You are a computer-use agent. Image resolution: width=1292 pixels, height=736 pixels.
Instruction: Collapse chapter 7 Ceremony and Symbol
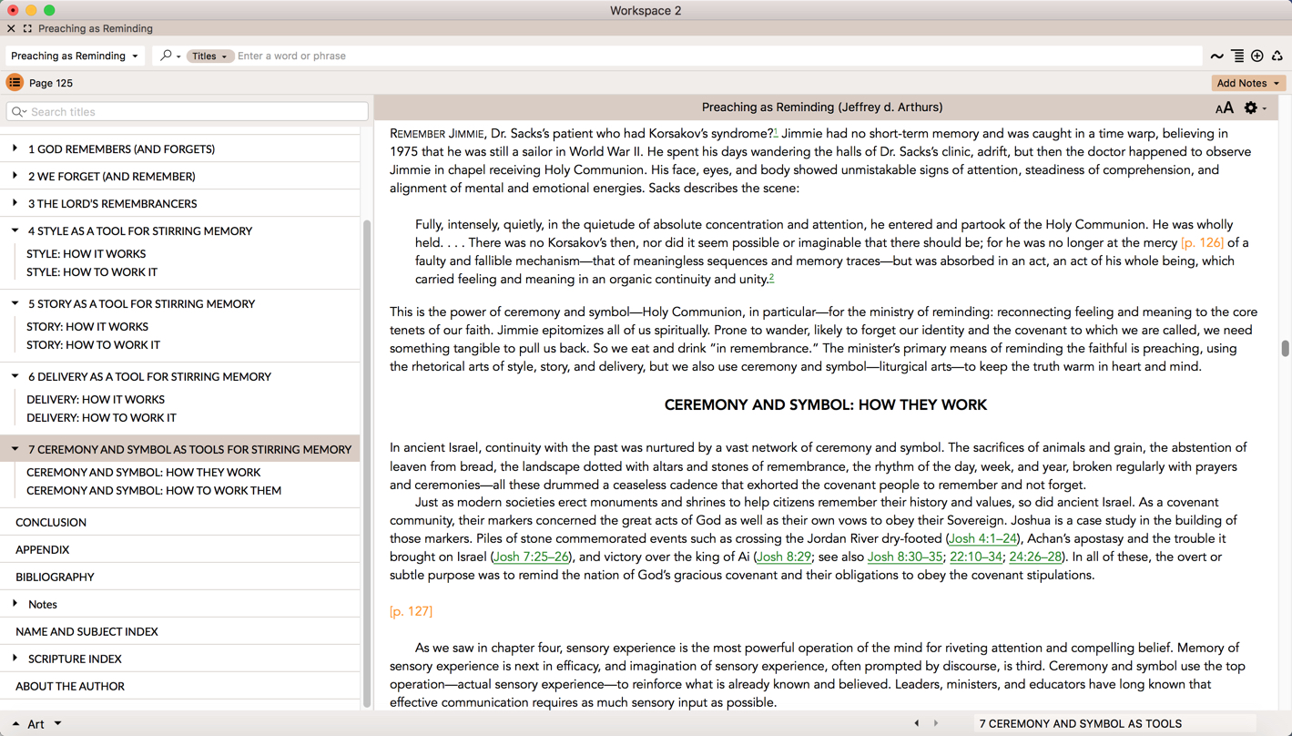(15, 449)
